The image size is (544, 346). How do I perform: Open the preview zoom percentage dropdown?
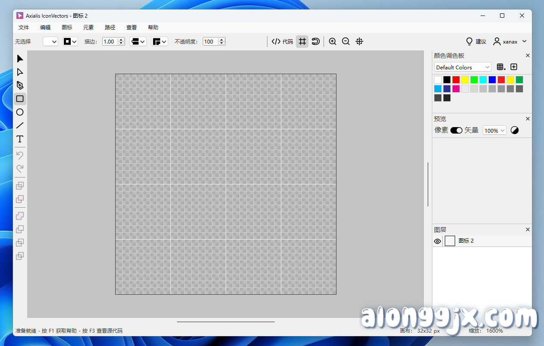pyautogui.click(x=494, y=130)
